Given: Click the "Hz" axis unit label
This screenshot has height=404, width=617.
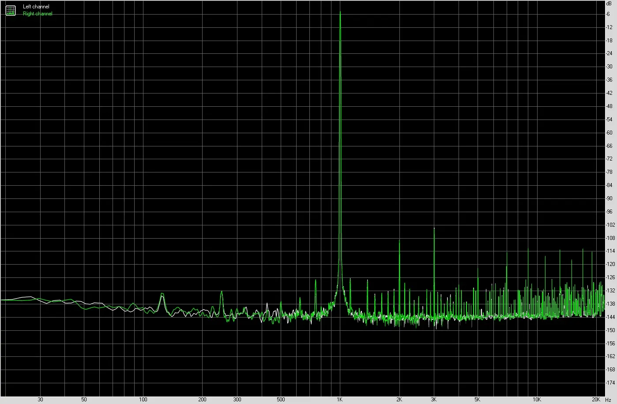Looking at the screenshot, I should click(x=609, y=400).
